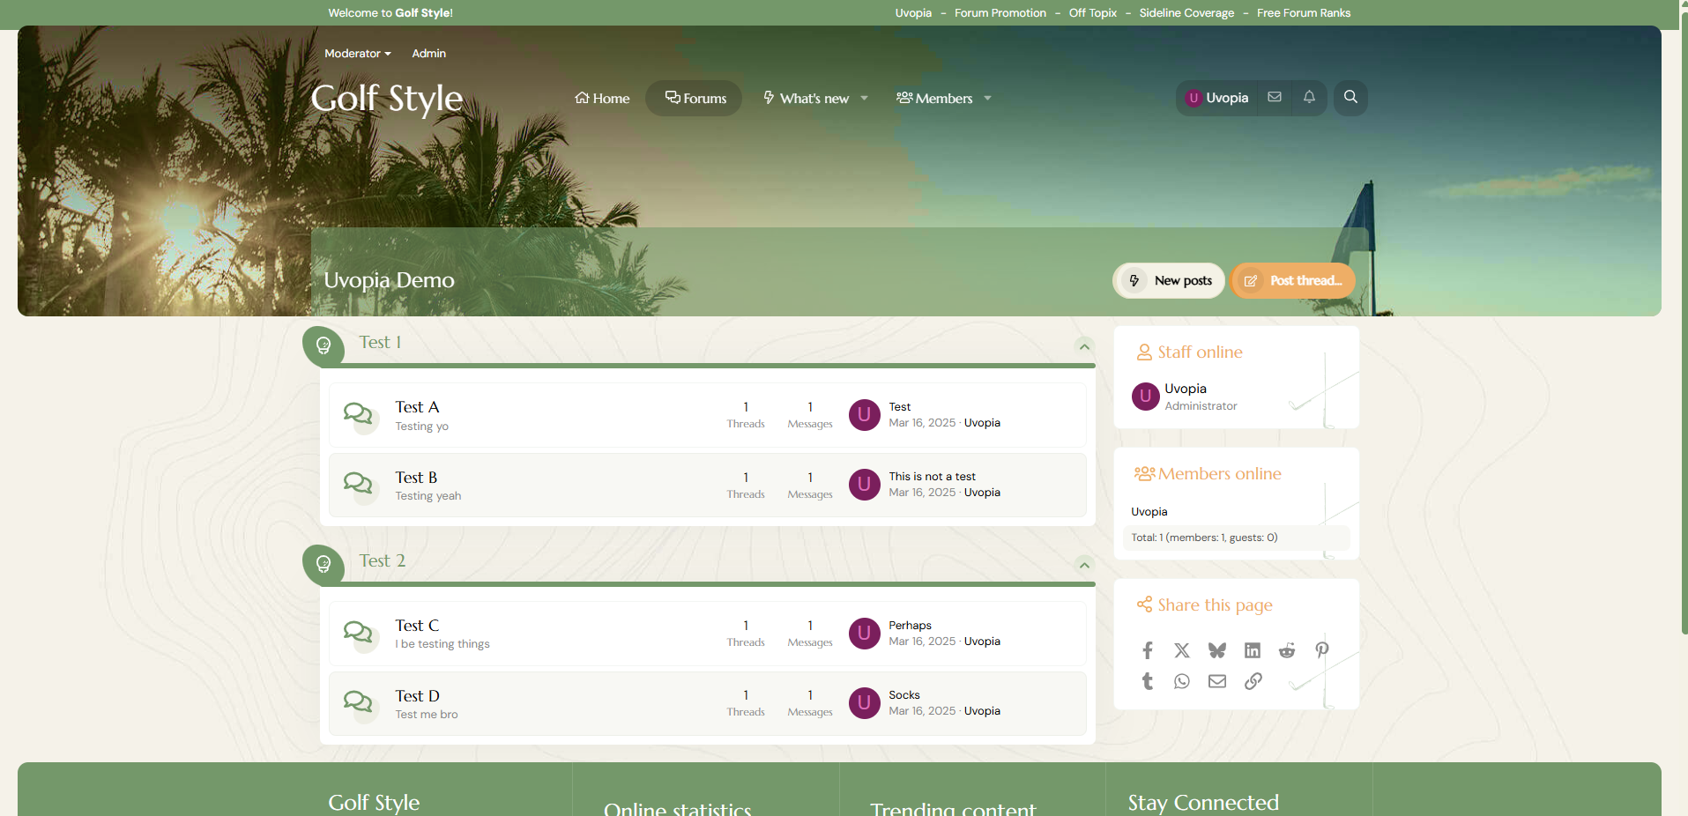Image resolution: width=1688 pixels, height=816 pixels.
Task: Share page on Pinterest
Action: pyautogui.click(x=1321, y=650)
